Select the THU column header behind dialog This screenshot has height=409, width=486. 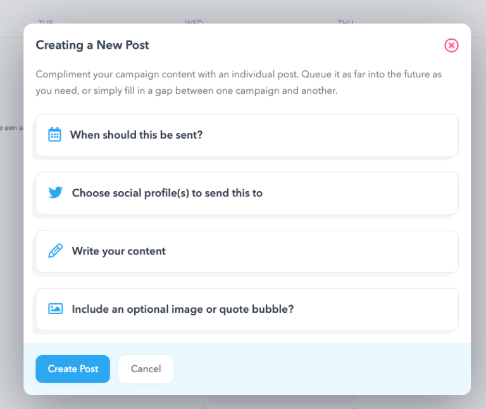pyautogui.click(x=346, y=23)
